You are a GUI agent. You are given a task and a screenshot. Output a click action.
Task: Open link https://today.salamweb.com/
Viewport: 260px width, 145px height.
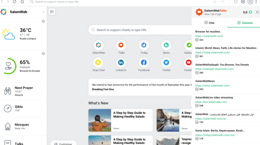[x=213, y=52]
